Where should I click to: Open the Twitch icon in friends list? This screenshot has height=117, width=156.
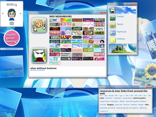[x=113, y=25]
